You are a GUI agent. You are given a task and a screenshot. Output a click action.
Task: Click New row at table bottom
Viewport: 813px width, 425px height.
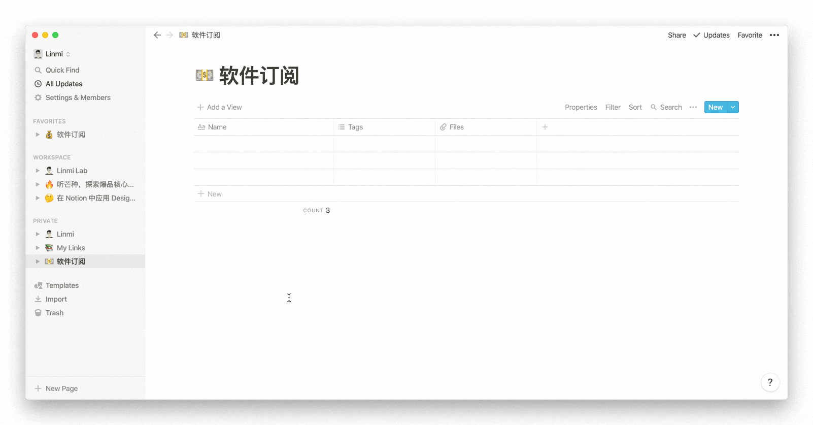tap(466, 194)
